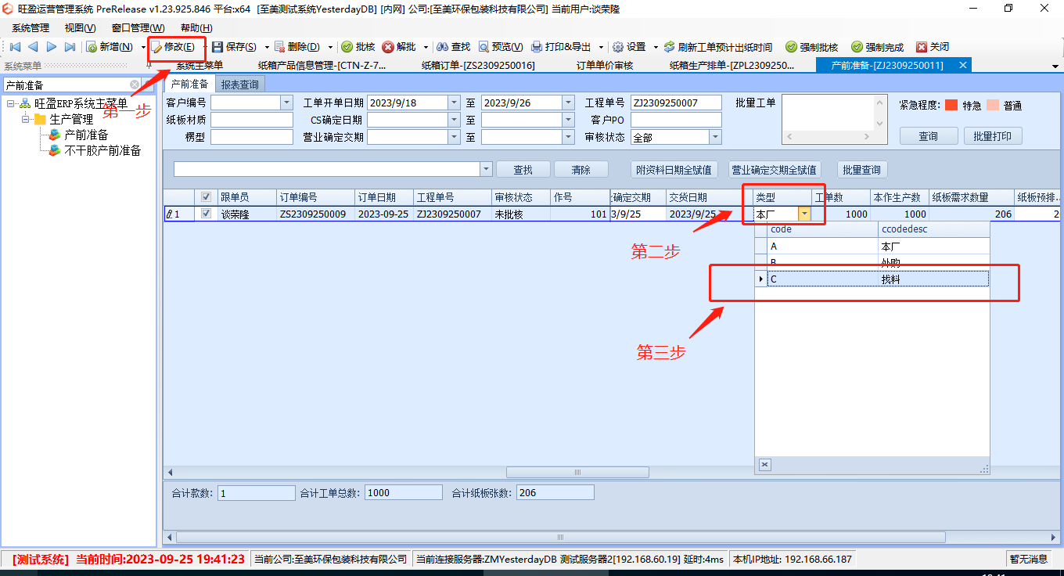Open the 工单开单日期 start date dropdown
Image resolution: width=1064 pixels, height=576 pixels.
[x=455, y=103]
